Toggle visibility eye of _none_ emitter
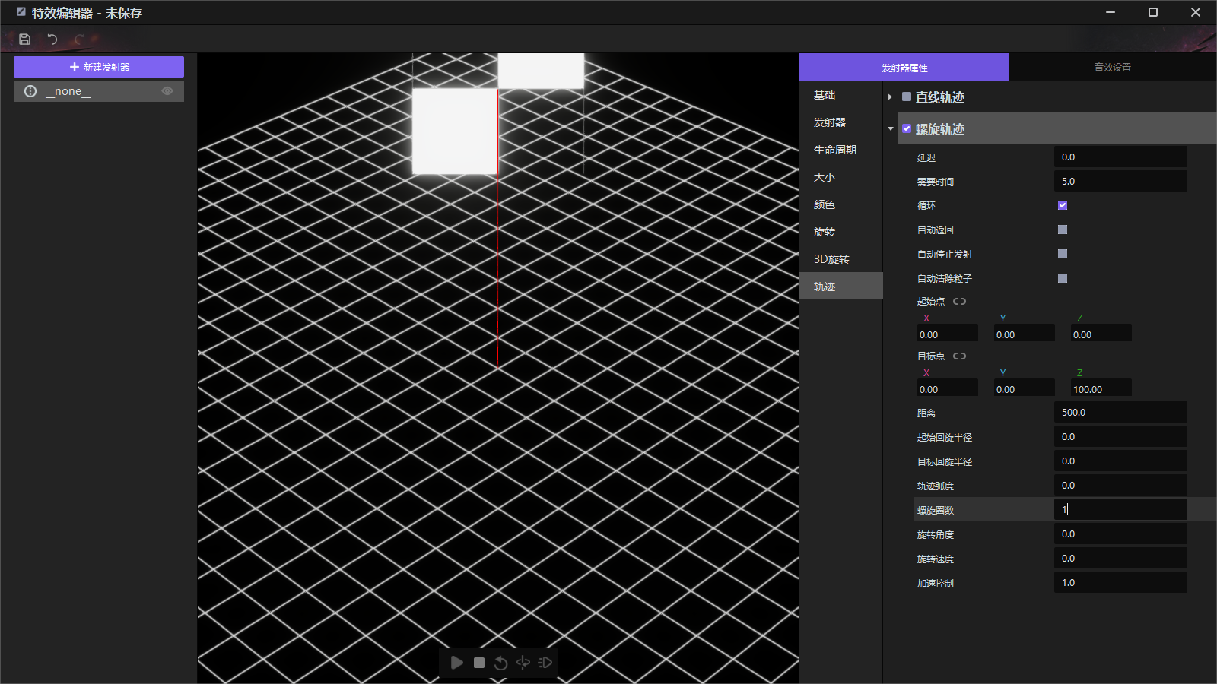 pos(167,91)
